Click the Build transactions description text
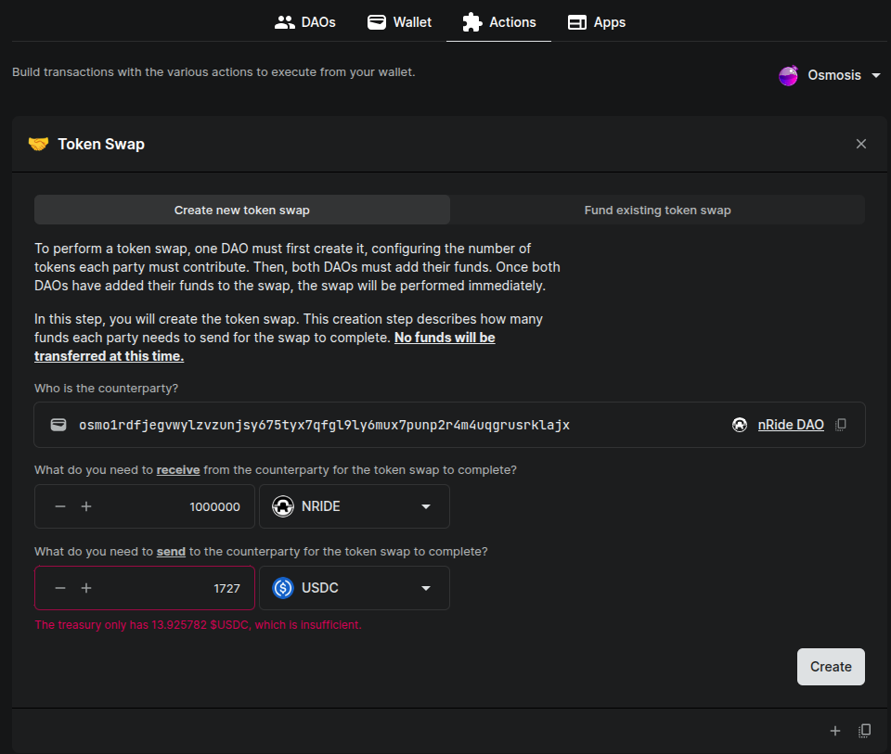This screenshot has width=891, height=754. point(213,72)
